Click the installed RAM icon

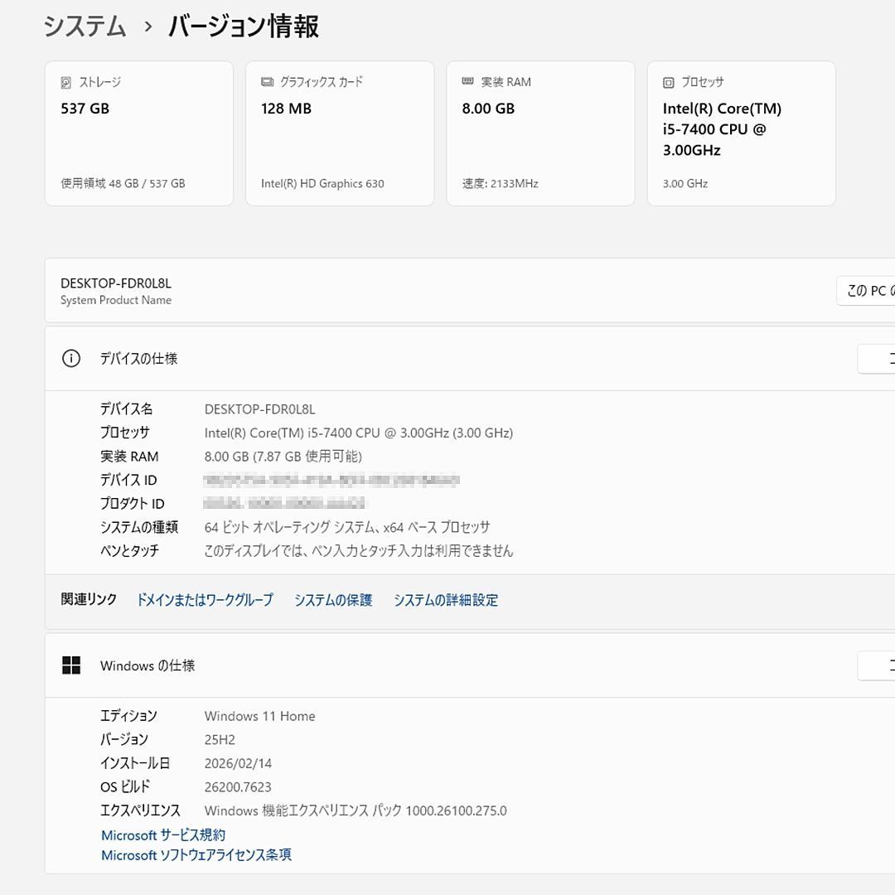468,81
